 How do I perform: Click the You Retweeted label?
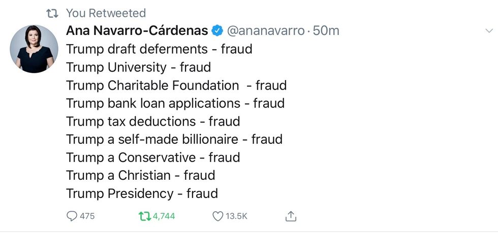tap(106, 13)
